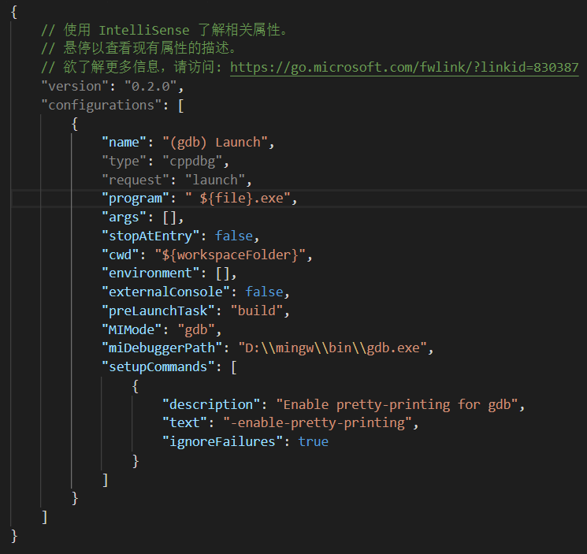587x554 pixels.
Task: Click the "ignoreFailures" key
Action: coord(222,441)
